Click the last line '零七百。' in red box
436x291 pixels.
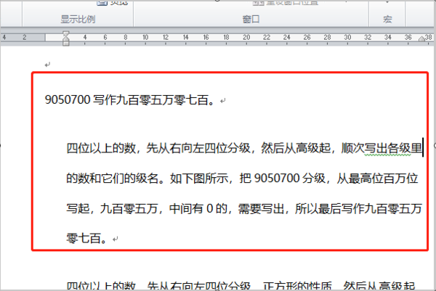pyautogui.click(x=86, y=239)
